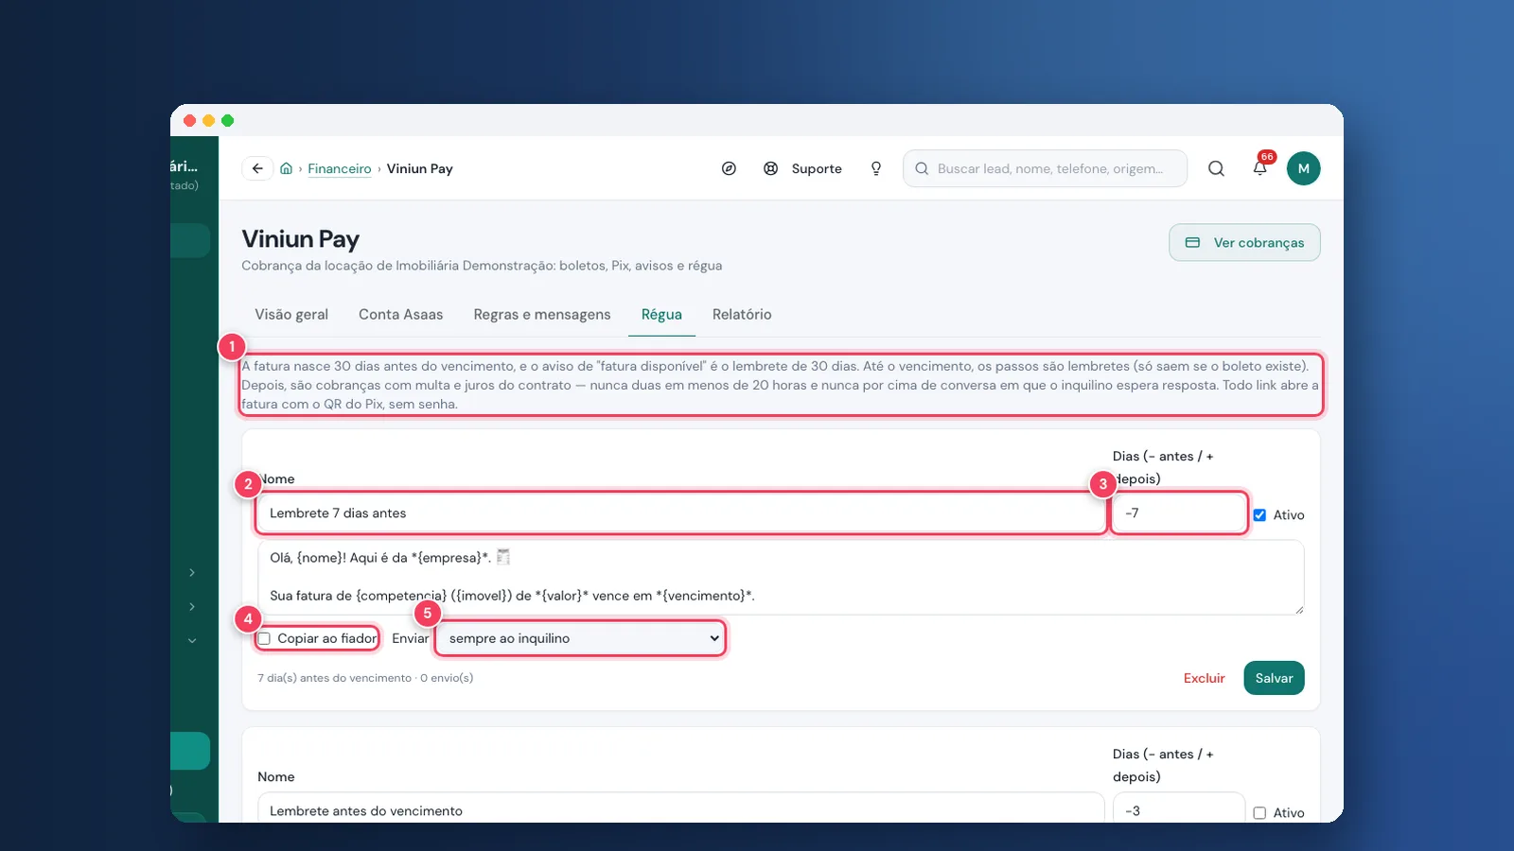1514x851 pixels.
Task: Click the Excluir link
Action: (x=1204, y=678)
